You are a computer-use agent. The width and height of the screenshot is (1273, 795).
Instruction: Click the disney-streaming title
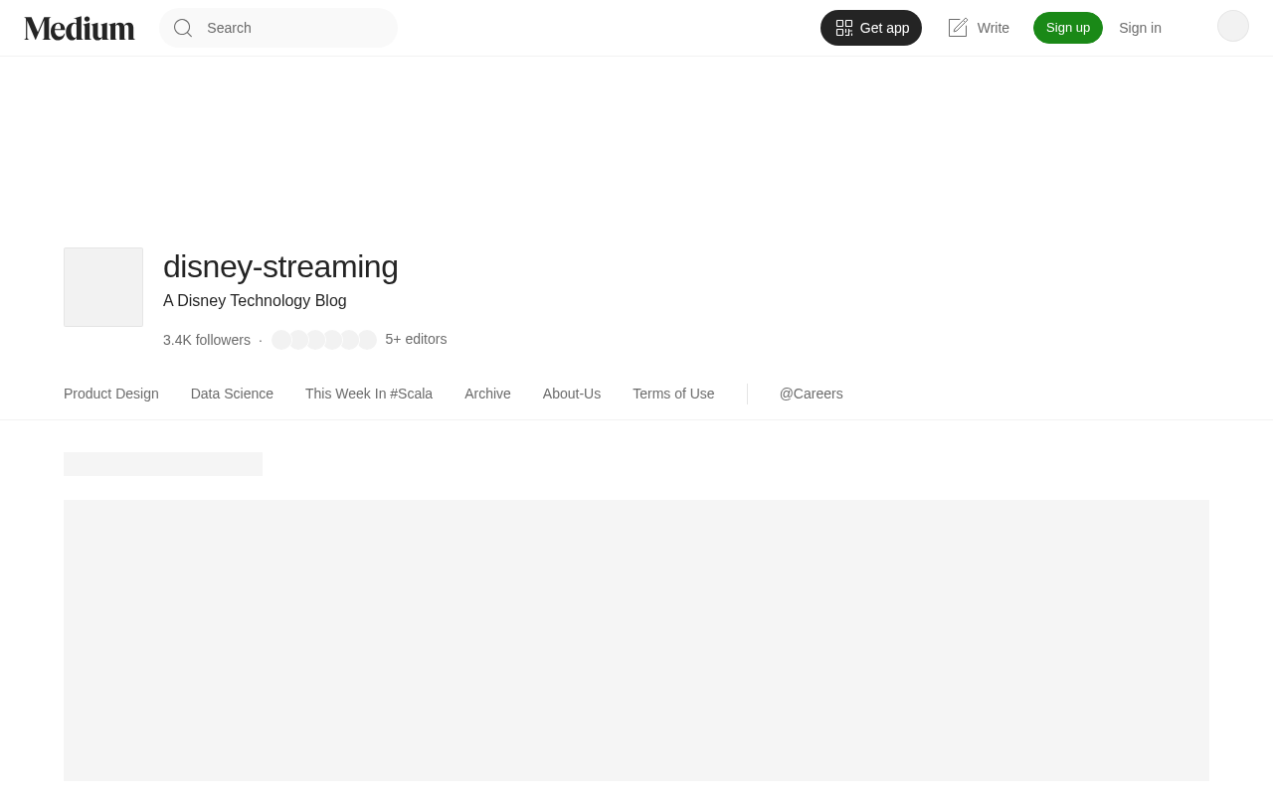[x=280, y=266]
